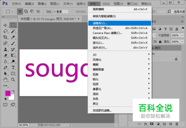
Task: Select the Eraser tool
Action: (x=5, y=56)
